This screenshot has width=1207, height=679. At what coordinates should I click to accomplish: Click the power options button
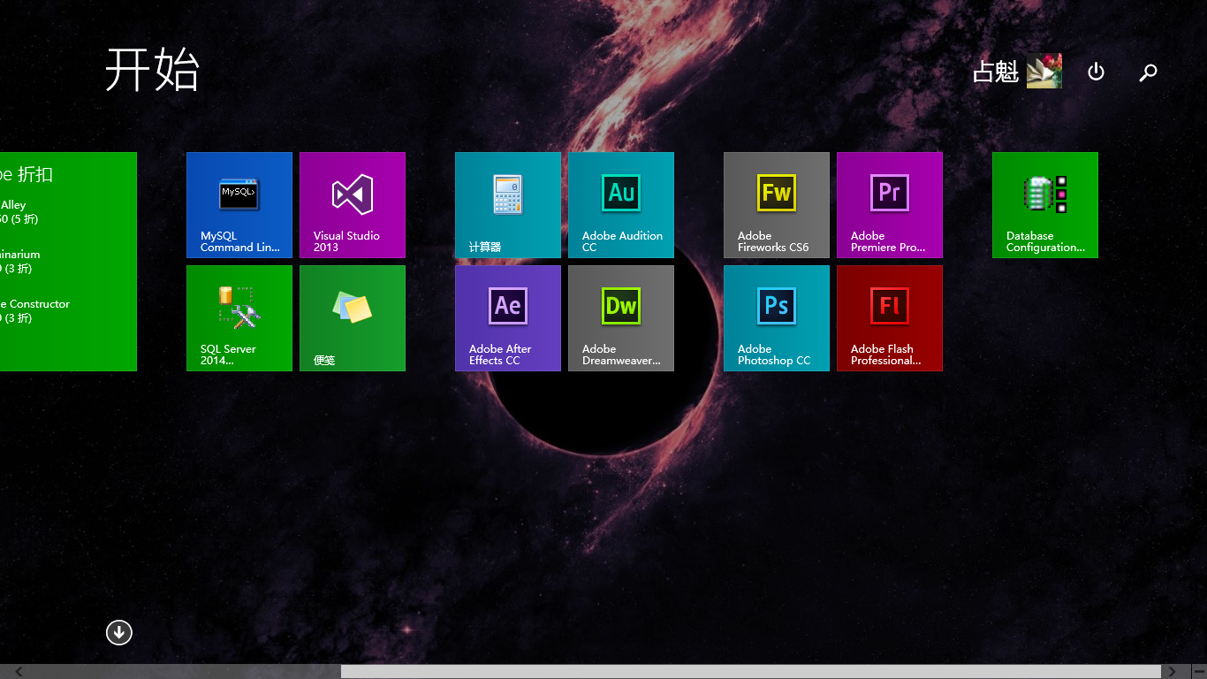coord(1096,72)
